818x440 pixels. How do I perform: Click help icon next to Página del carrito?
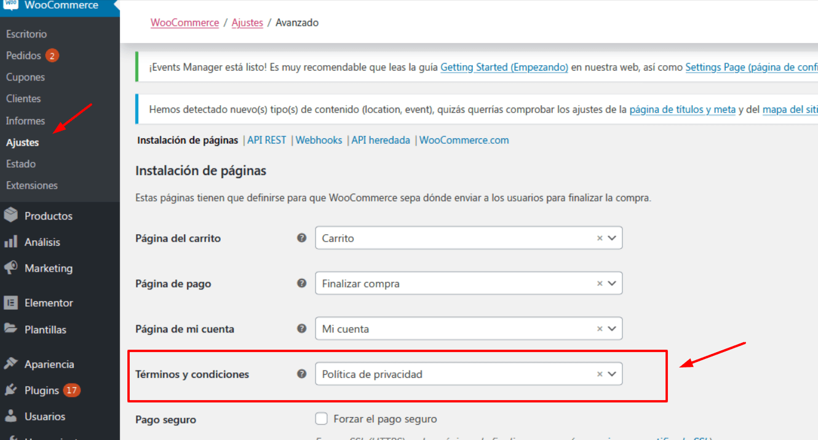(301, 238)
